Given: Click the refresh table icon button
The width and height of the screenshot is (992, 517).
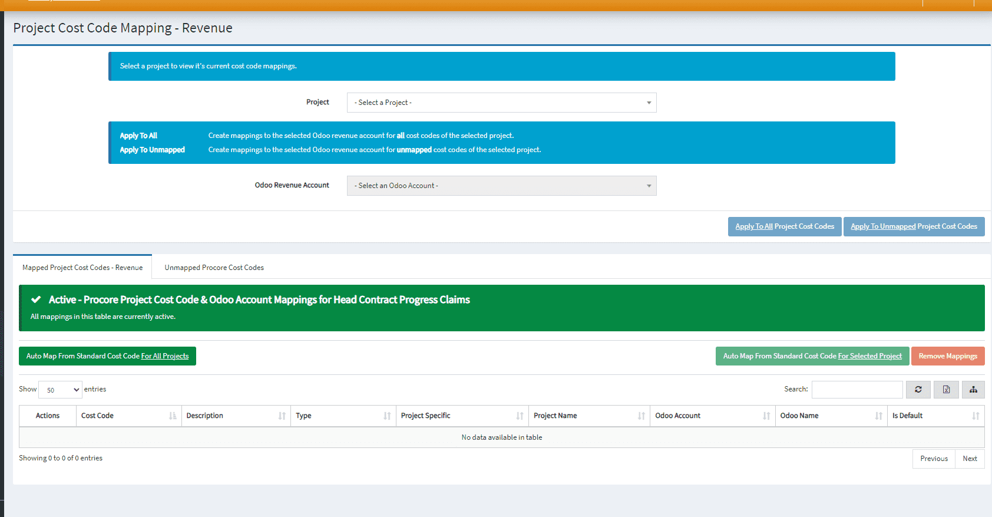Looking at the screenshot, I should click(918, 390).
